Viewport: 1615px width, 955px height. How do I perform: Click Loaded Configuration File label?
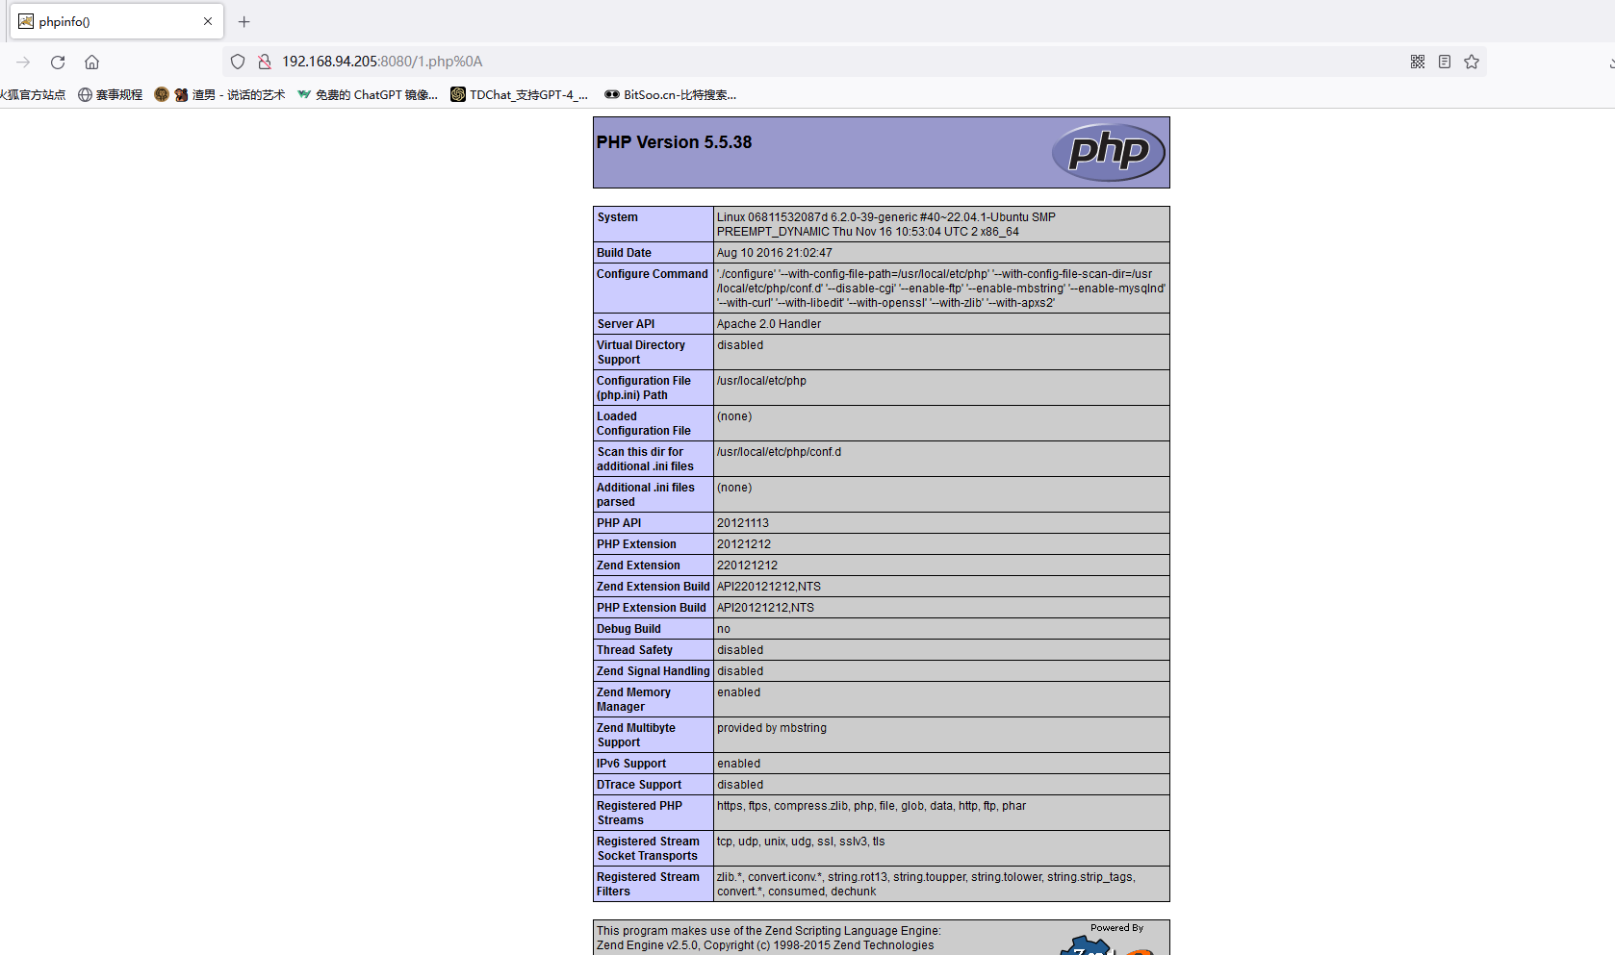coord(644,423)
